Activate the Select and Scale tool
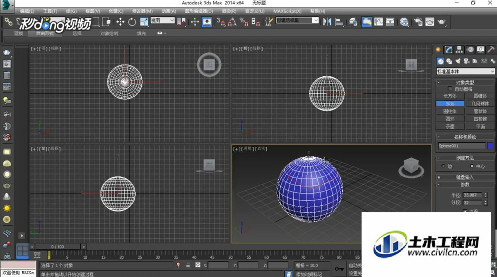 [x=144, y=22]
